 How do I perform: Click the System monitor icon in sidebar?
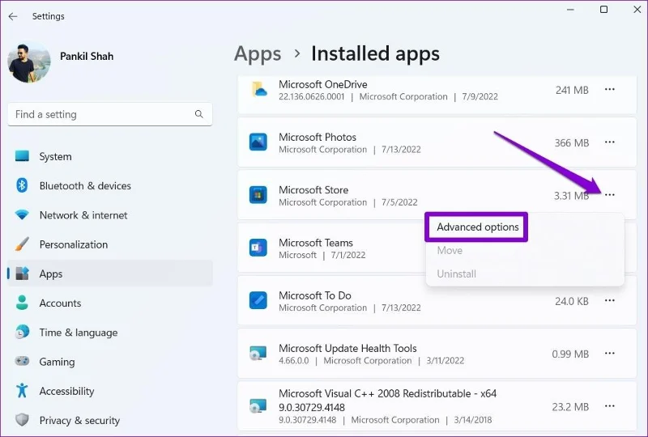(22, 156)
